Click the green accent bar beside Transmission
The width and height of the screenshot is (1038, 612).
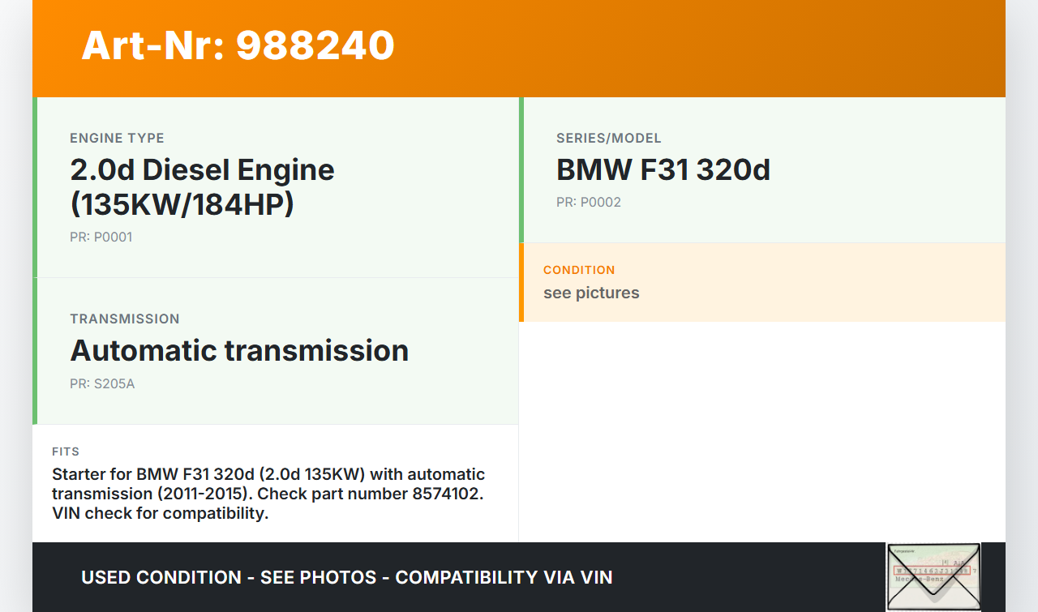coord(35,351)
